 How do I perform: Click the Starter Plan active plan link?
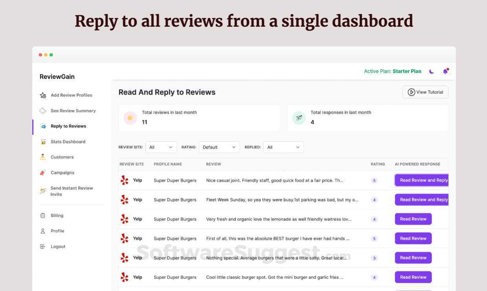coord(406,71)
